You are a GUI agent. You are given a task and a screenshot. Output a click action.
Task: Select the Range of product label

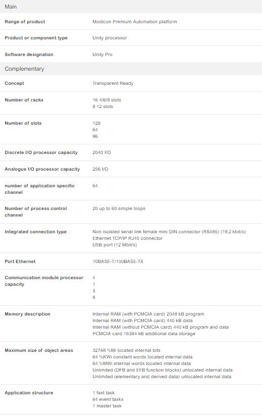coord(25,22)
